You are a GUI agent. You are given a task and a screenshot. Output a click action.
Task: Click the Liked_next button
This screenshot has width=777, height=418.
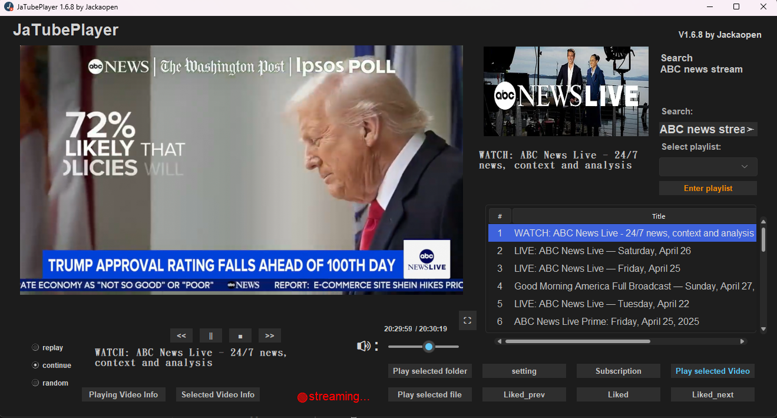713,394
